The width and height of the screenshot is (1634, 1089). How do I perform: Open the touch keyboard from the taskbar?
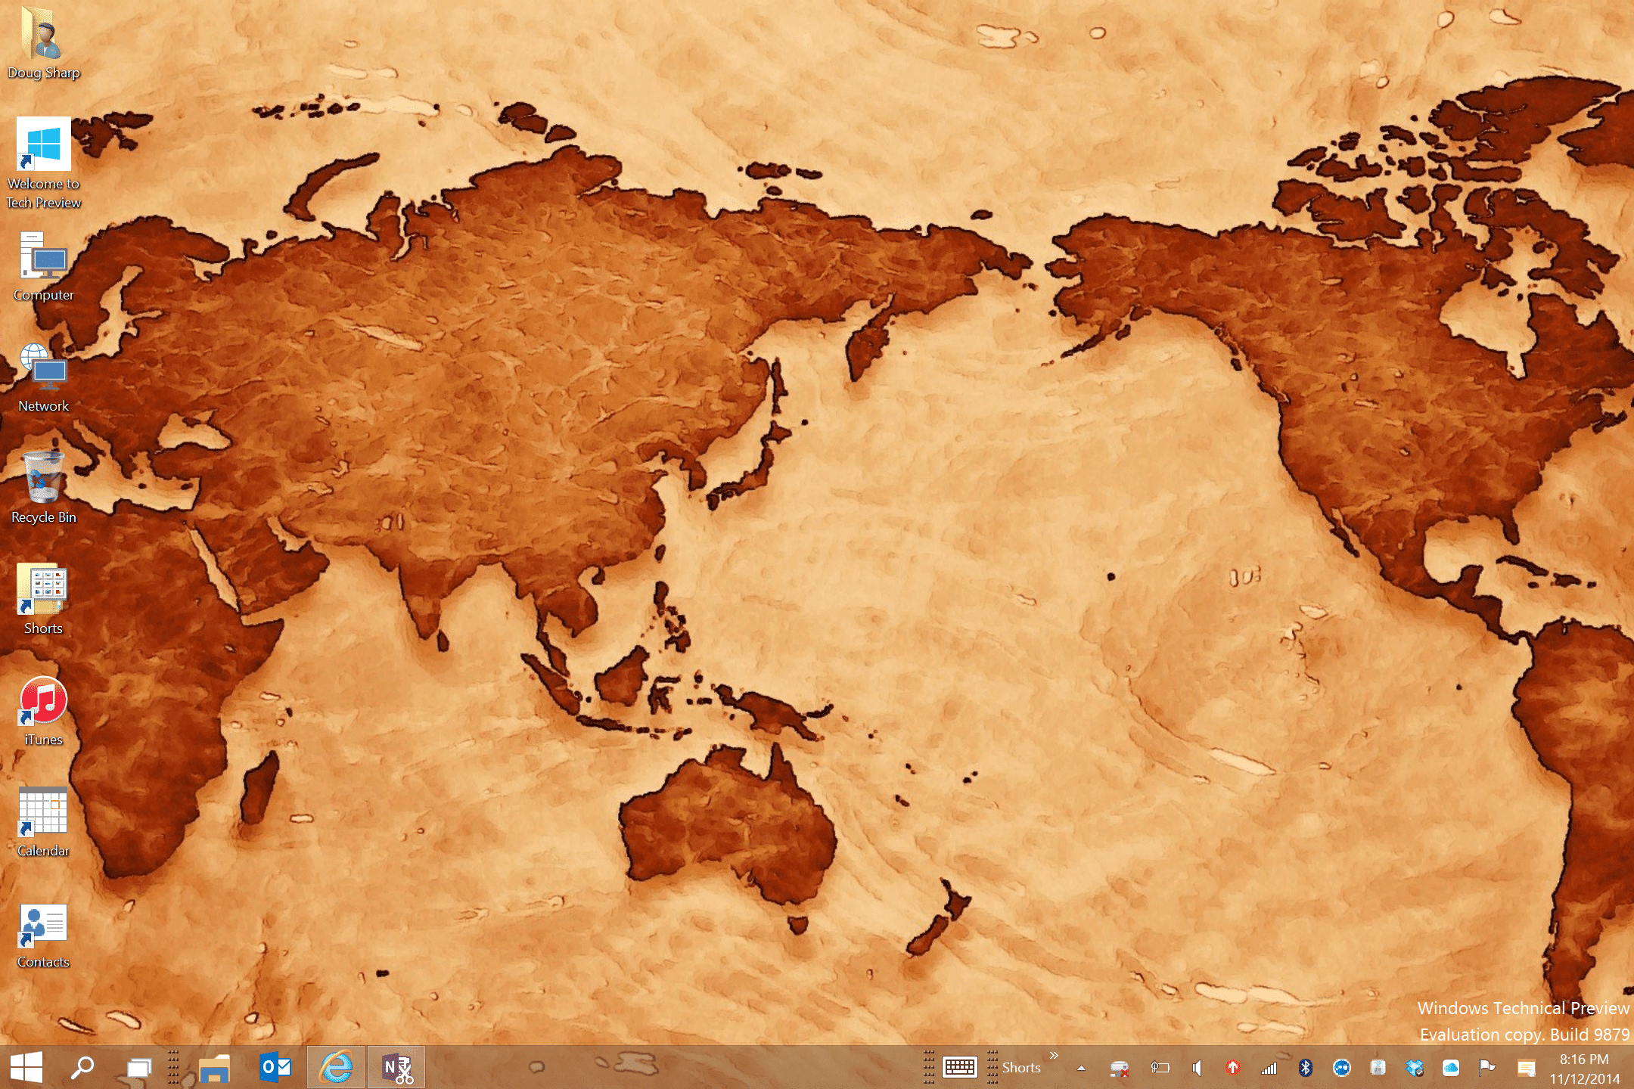tap(960, 1067)
